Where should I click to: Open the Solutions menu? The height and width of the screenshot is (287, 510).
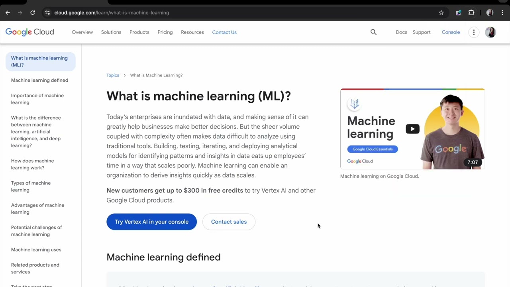tap(111, 32)
